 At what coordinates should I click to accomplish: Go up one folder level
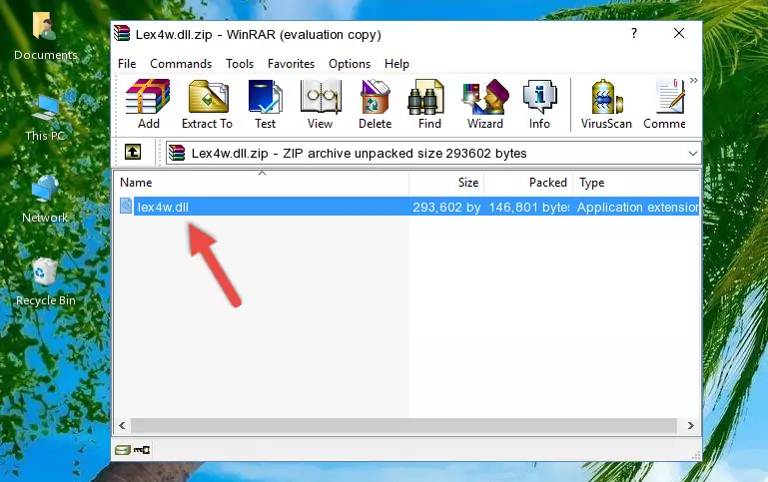133,153
